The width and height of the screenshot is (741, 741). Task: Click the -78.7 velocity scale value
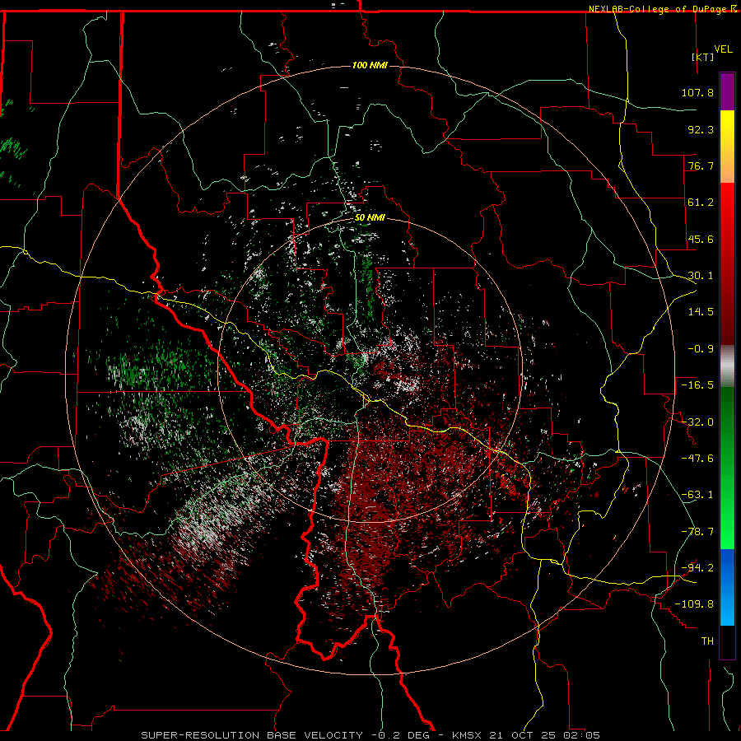[x=697, y=532]
